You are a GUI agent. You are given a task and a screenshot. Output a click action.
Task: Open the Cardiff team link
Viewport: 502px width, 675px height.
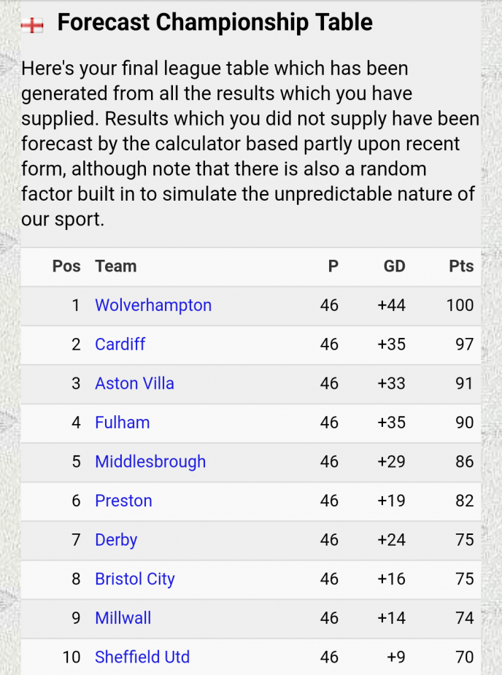coord(120,344)
